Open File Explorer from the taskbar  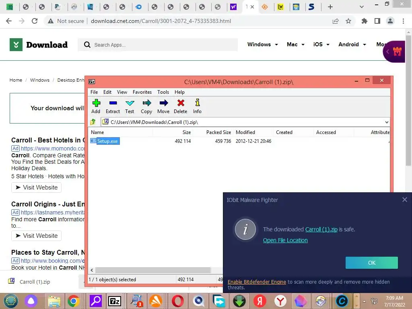tap(54, 301)
